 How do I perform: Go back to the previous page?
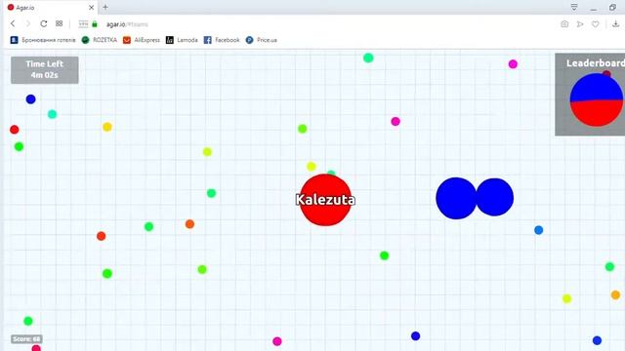coord(13,23)
